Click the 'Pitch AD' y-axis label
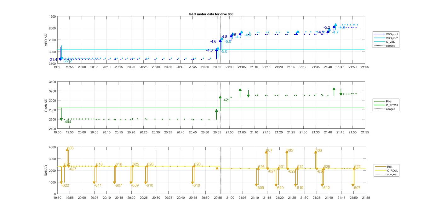 pyautogui.click(x=46, y=105)
